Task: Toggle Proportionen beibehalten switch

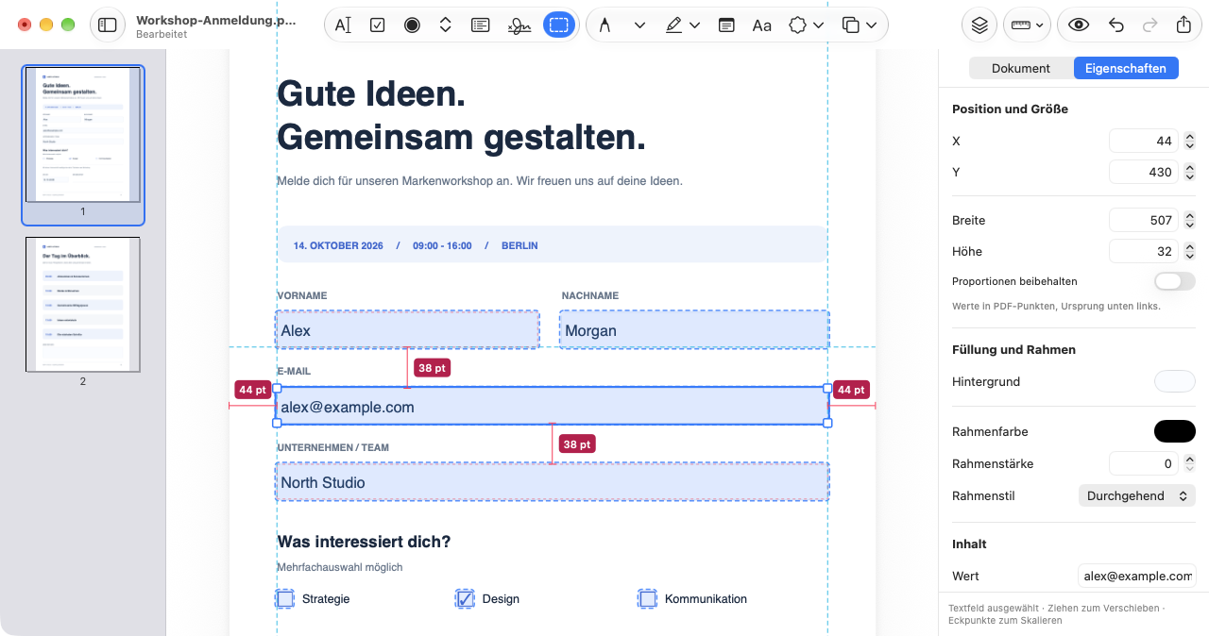Action: pos(1175,281)
